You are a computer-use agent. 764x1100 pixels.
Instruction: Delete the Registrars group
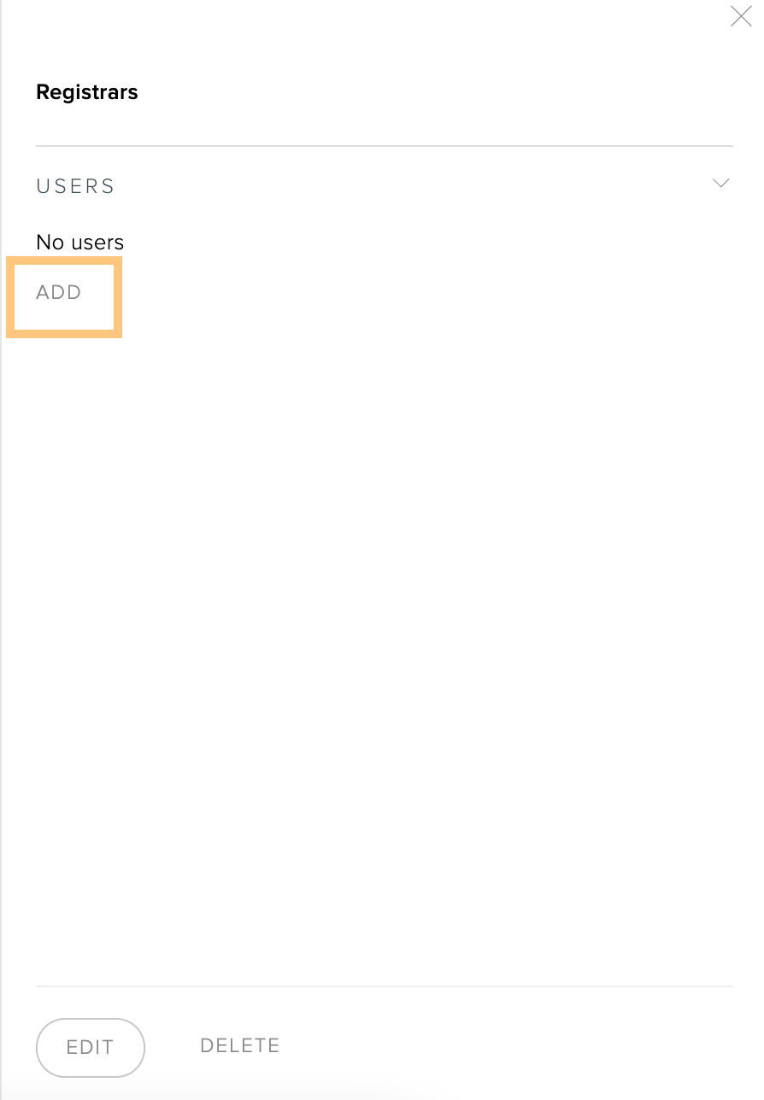[x=240, y=1045]
